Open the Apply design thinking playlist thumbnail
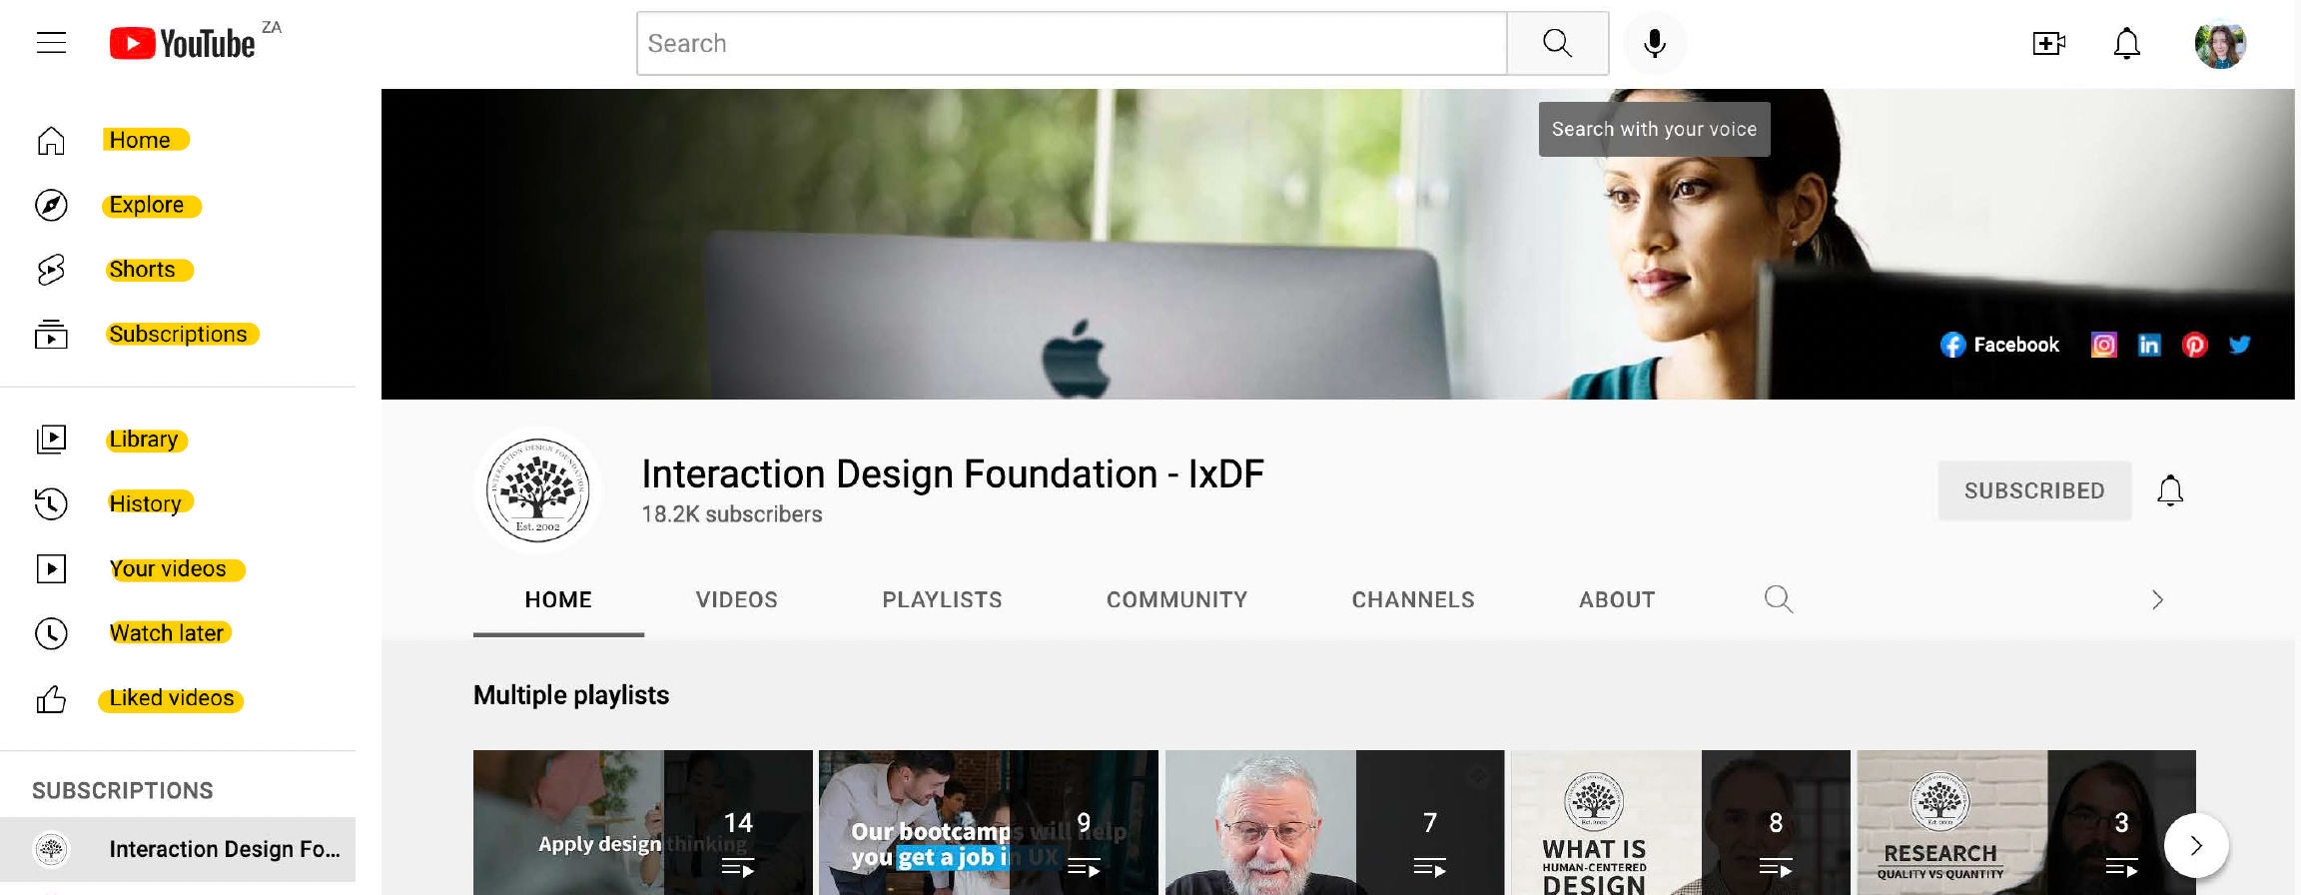The image size is (2301, 895). (643, 822)
